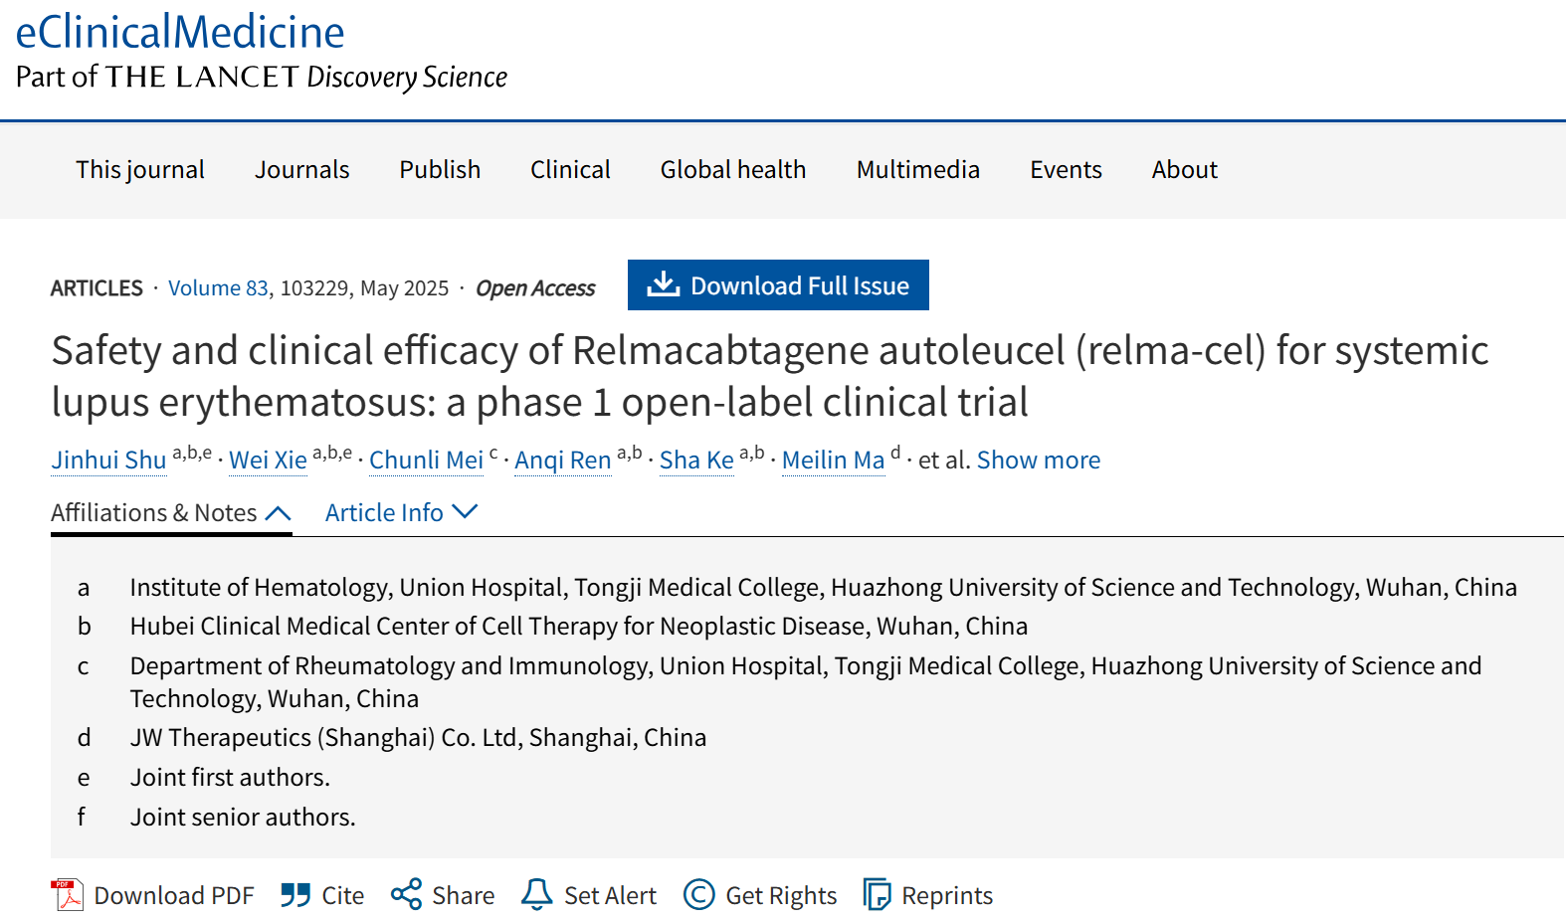
Task: Open the Volume 83 link
Action: tap(218, 288)
